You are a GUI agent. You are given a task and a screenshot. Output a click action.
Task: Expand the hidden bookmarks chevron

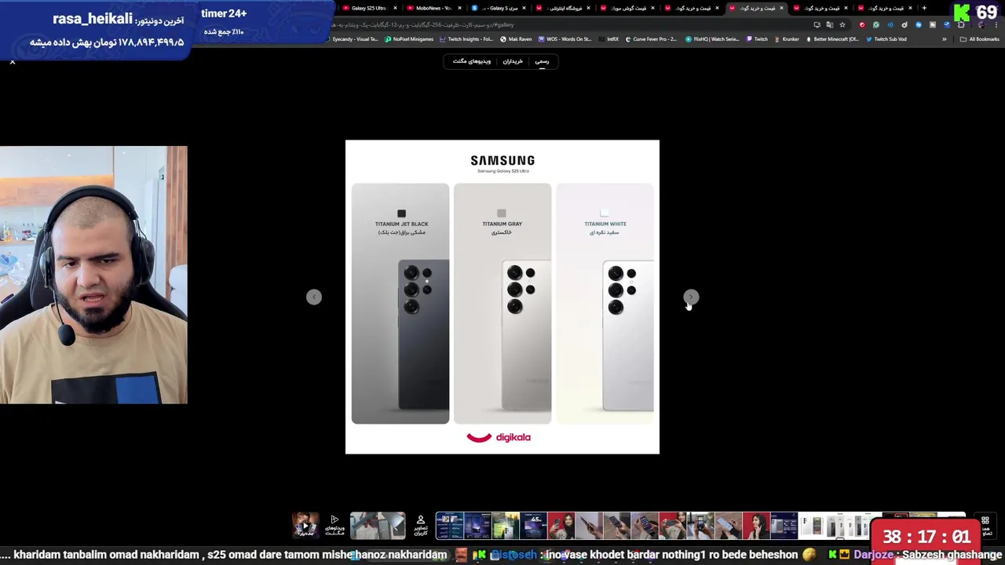coord(944,39)
